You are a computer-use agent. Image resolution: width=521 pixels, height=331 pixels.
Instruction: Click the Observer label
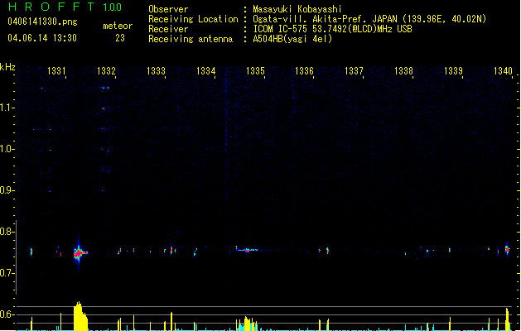[x=168, y=9]
